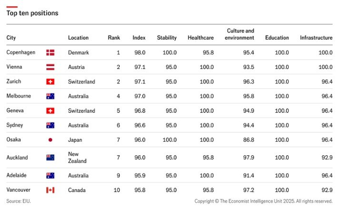This screenshot has height=211, width=340.
Task: Click the Stability column header
Action: pos(167,38)
